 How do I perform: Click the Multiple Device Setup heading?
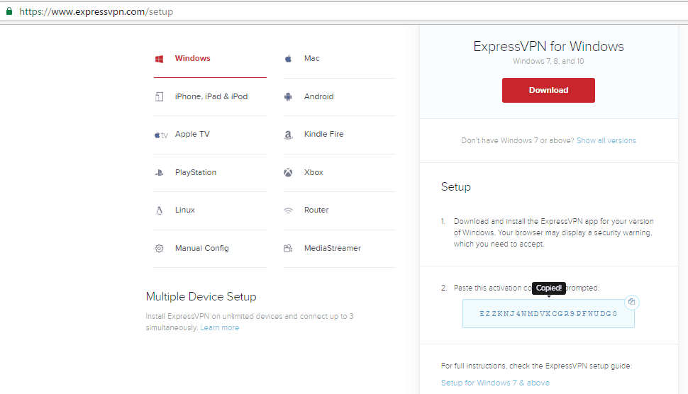tap(201, 297)
